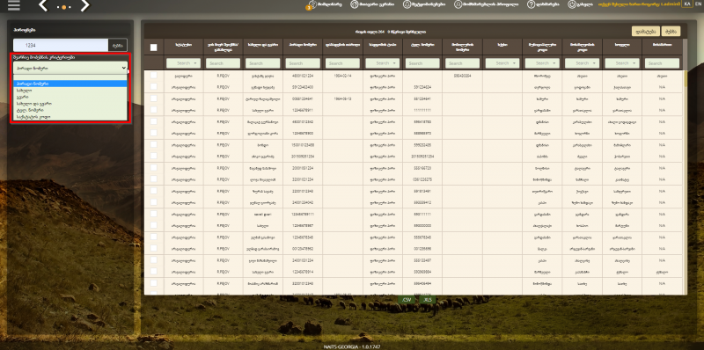Switch language to KA
This screenshot has height=350, width=704.
click(x=687, y=4)
